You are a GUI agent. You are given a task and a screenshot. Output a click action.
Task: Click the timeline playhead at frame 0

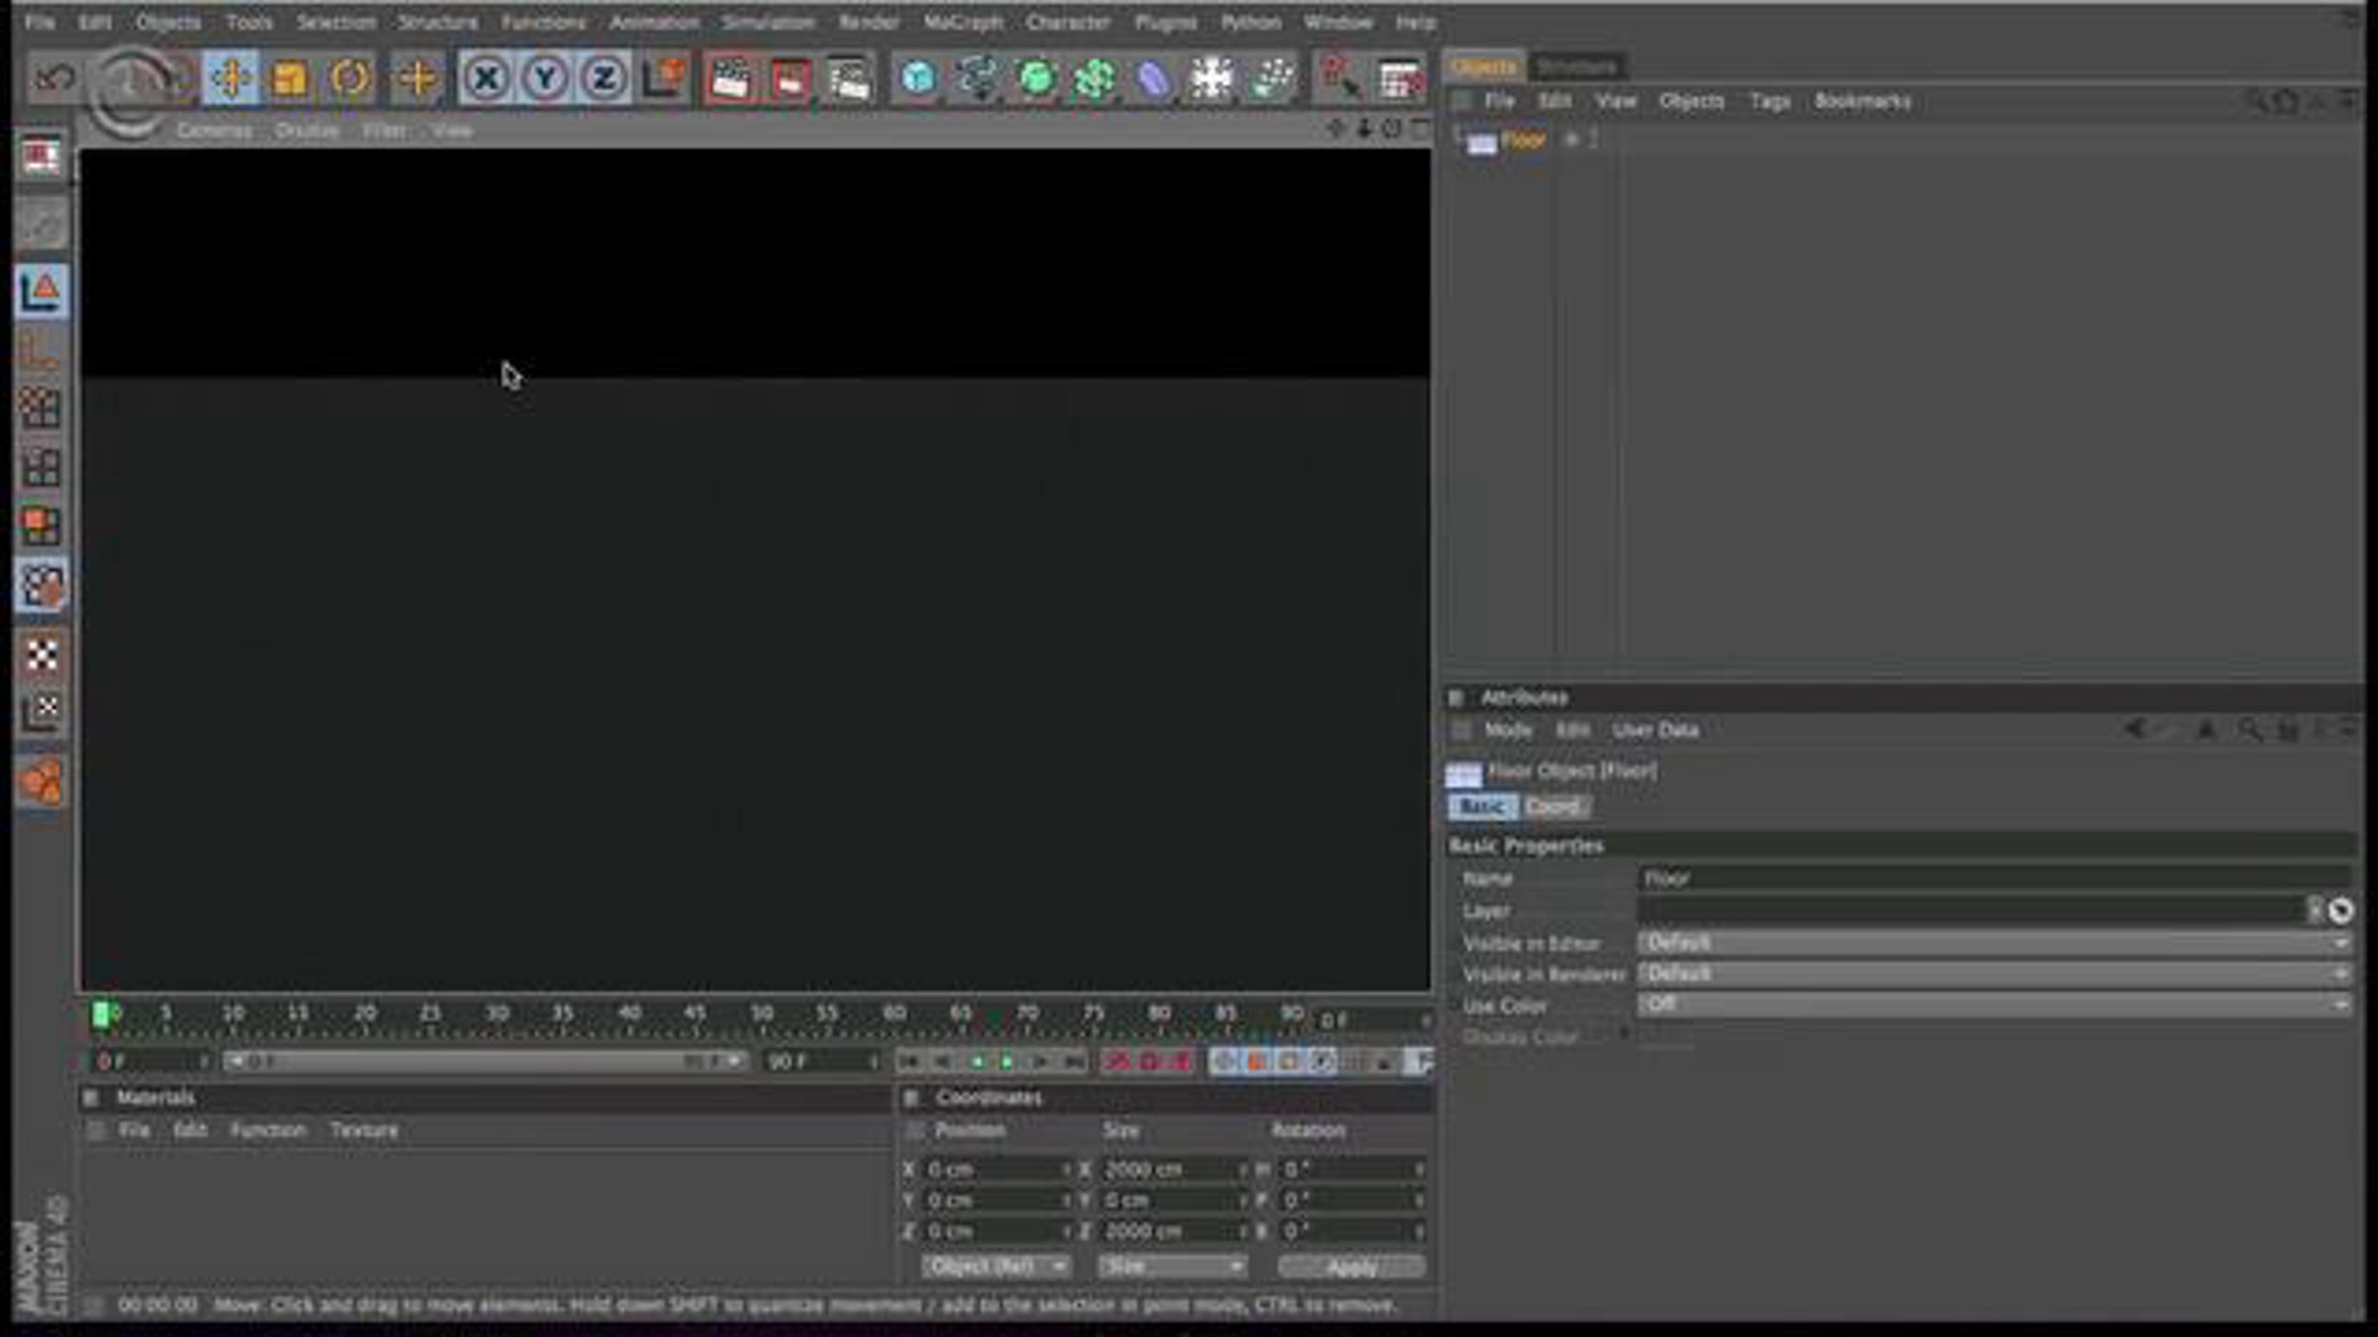101,1014
